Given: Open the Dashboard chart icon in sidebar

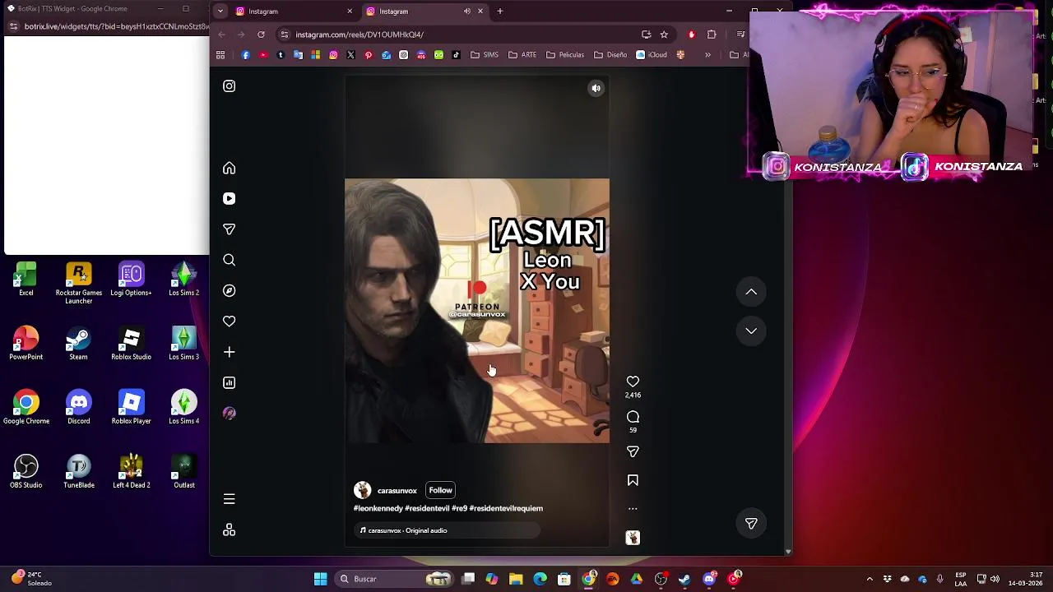Looking at the screenshot, I should point(230,383).
